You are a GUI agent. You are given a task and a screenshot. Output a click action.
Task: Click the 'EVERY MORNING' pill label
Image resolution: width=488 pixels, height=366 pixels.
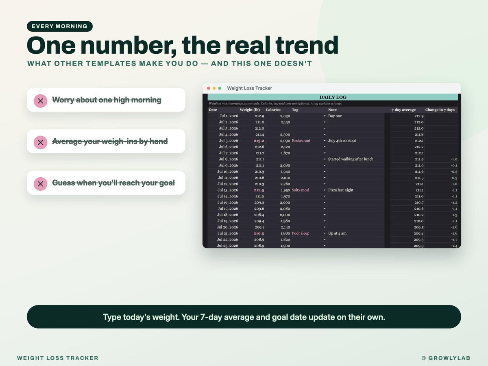coord(60,26)
